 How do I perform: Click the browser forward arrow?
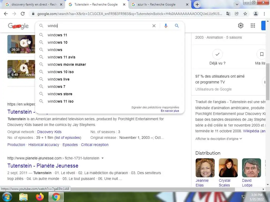14,14
